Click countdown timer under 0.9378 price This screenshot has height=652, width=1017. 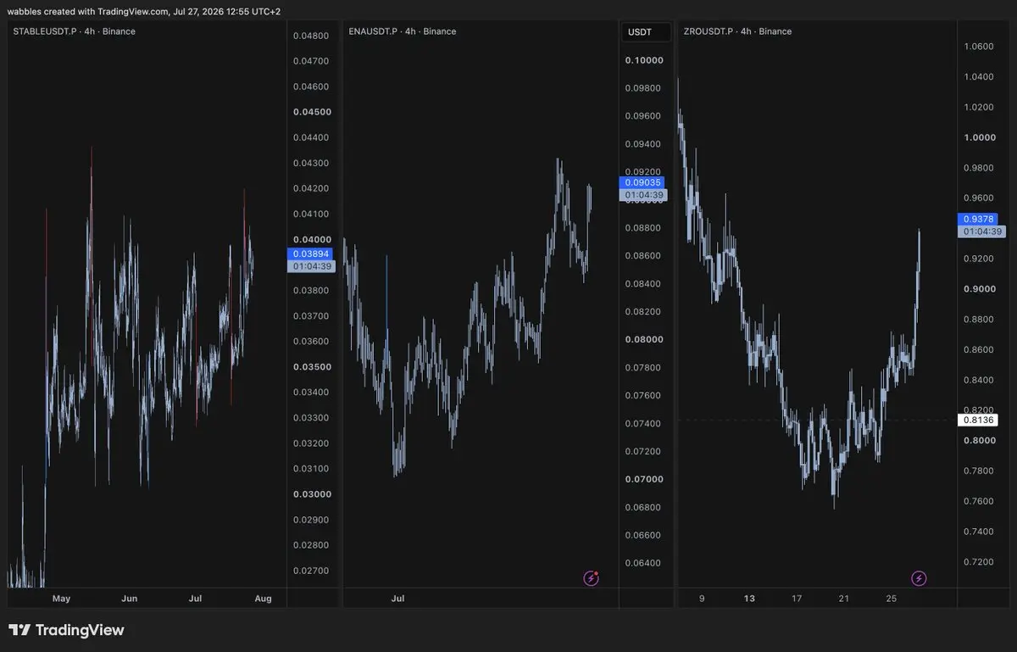pyautogui.click(x=981, y=231)
